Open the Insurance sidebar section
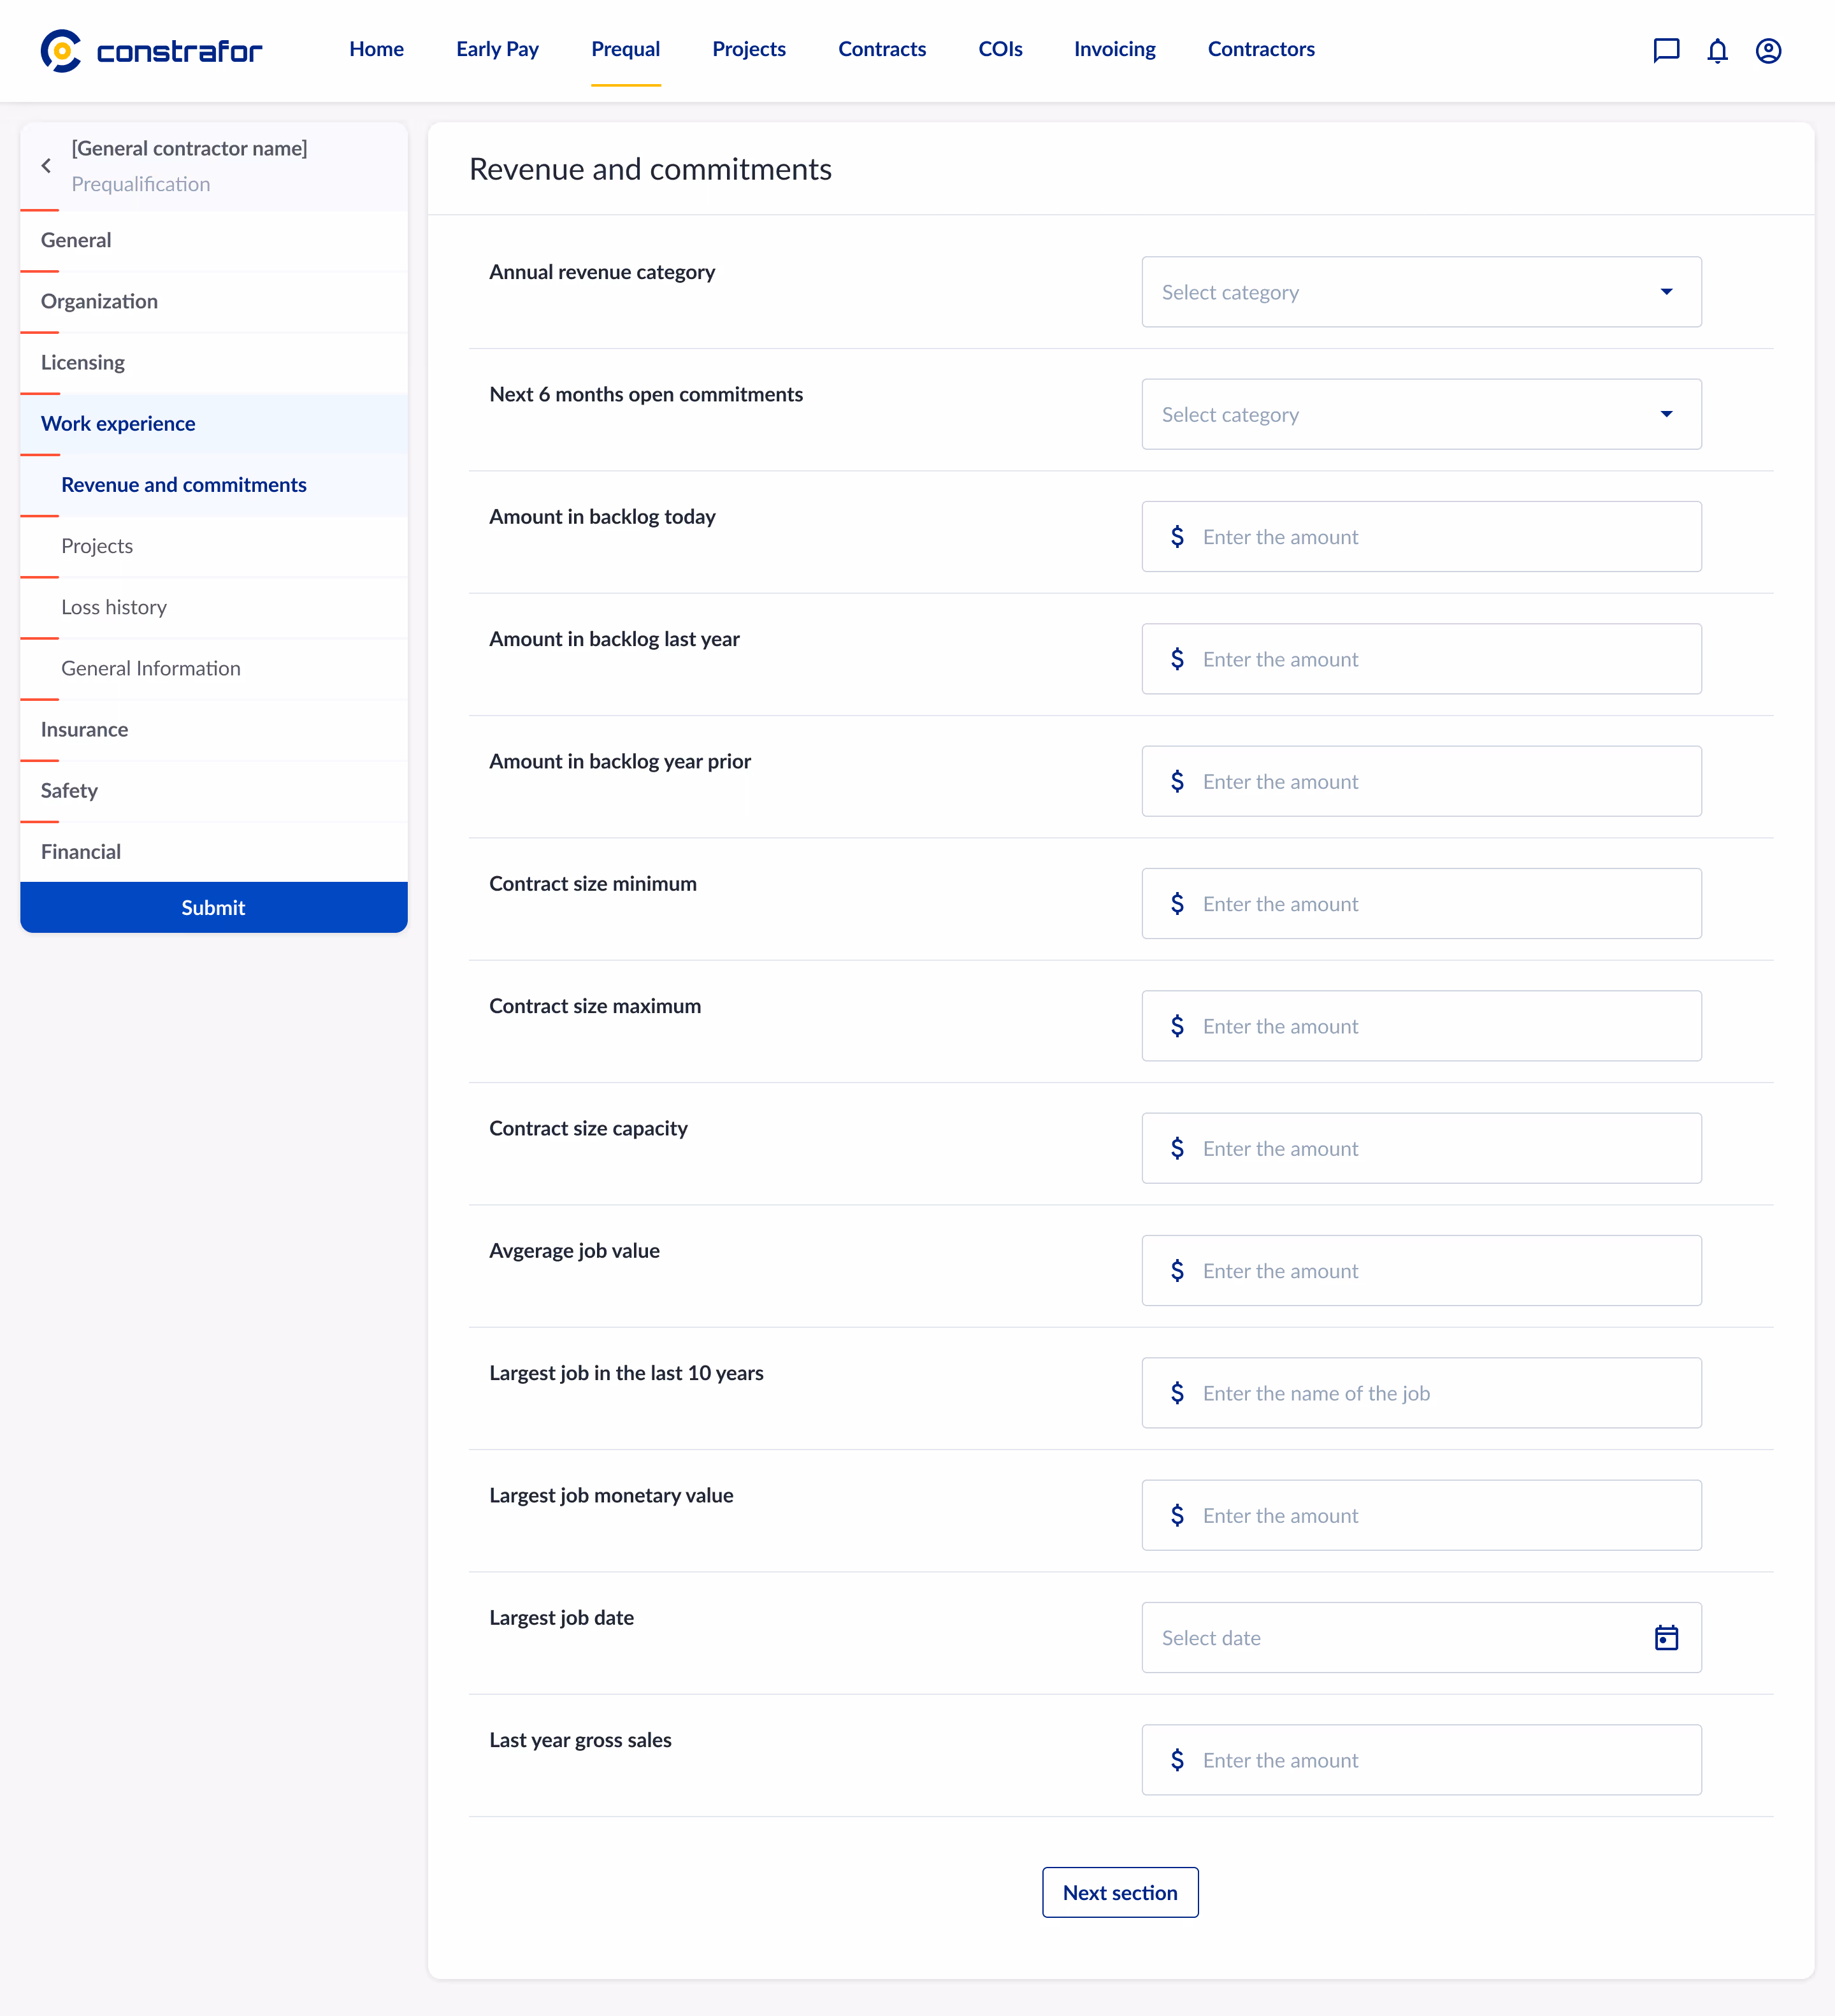 click(214, 729)
